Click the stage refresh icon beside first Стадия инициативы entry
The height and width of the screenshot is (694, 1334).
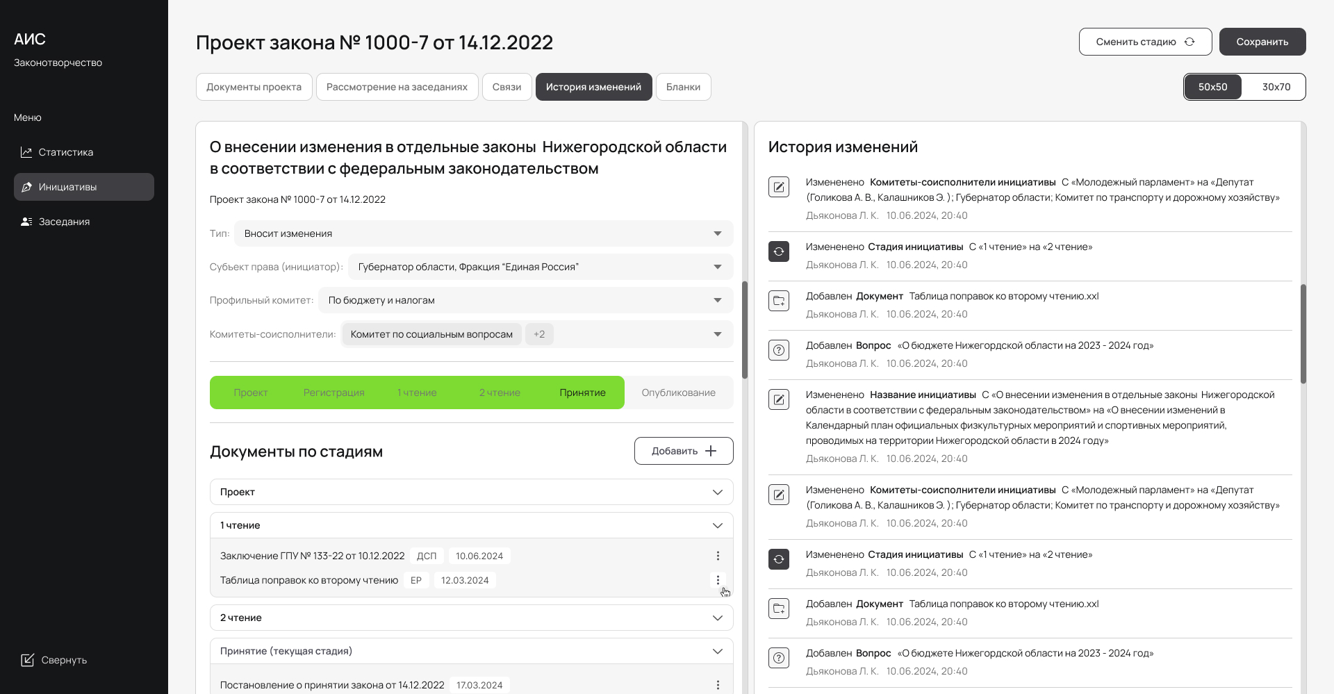(x=779, y=251)
